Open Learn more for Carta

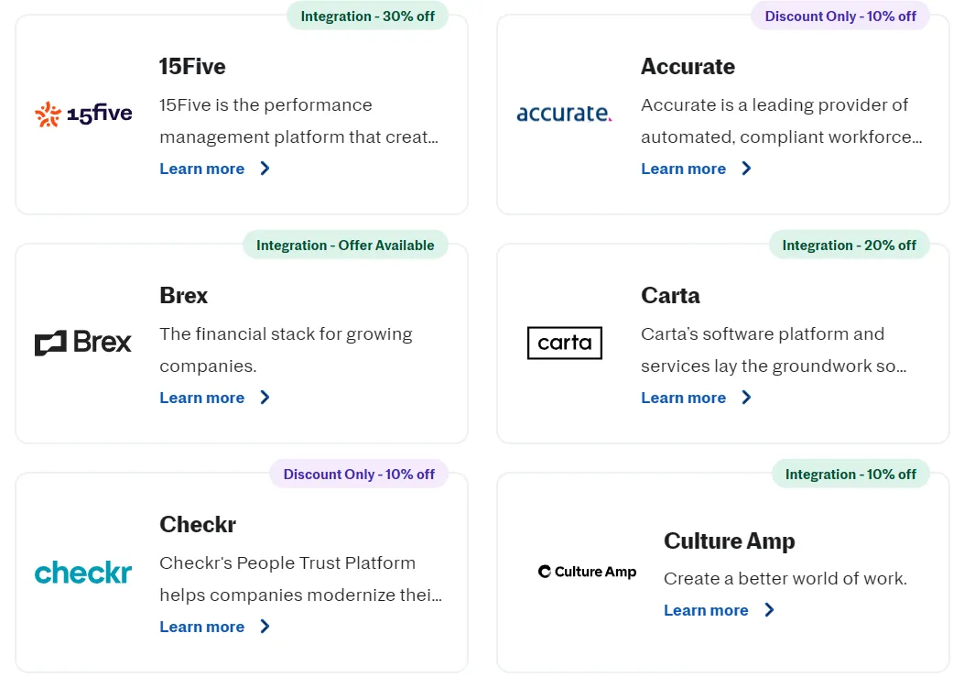tap(684, 398)
